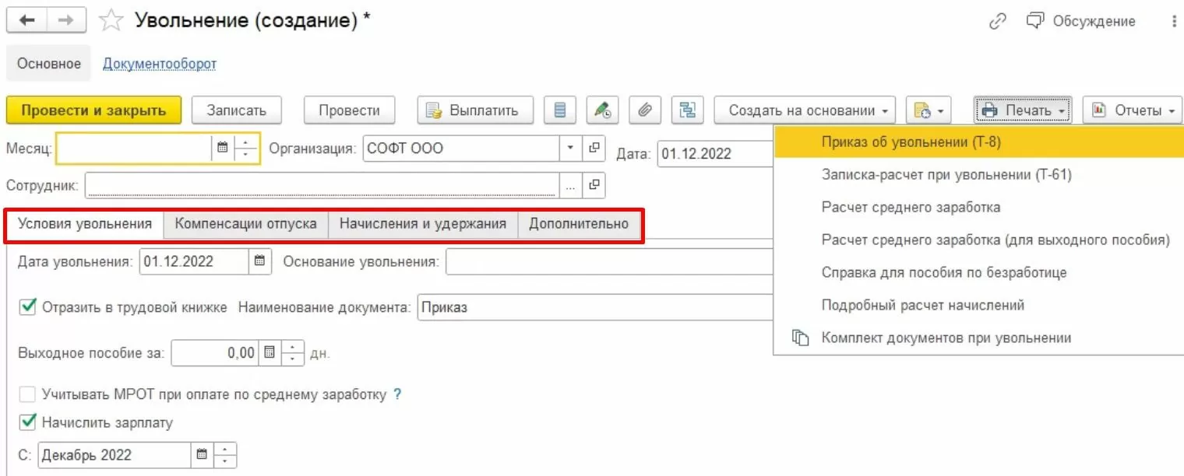Expand the Организация dropdown arrow
The width and height of the screenshot is (1184, 476).
(x=570, y=148)
